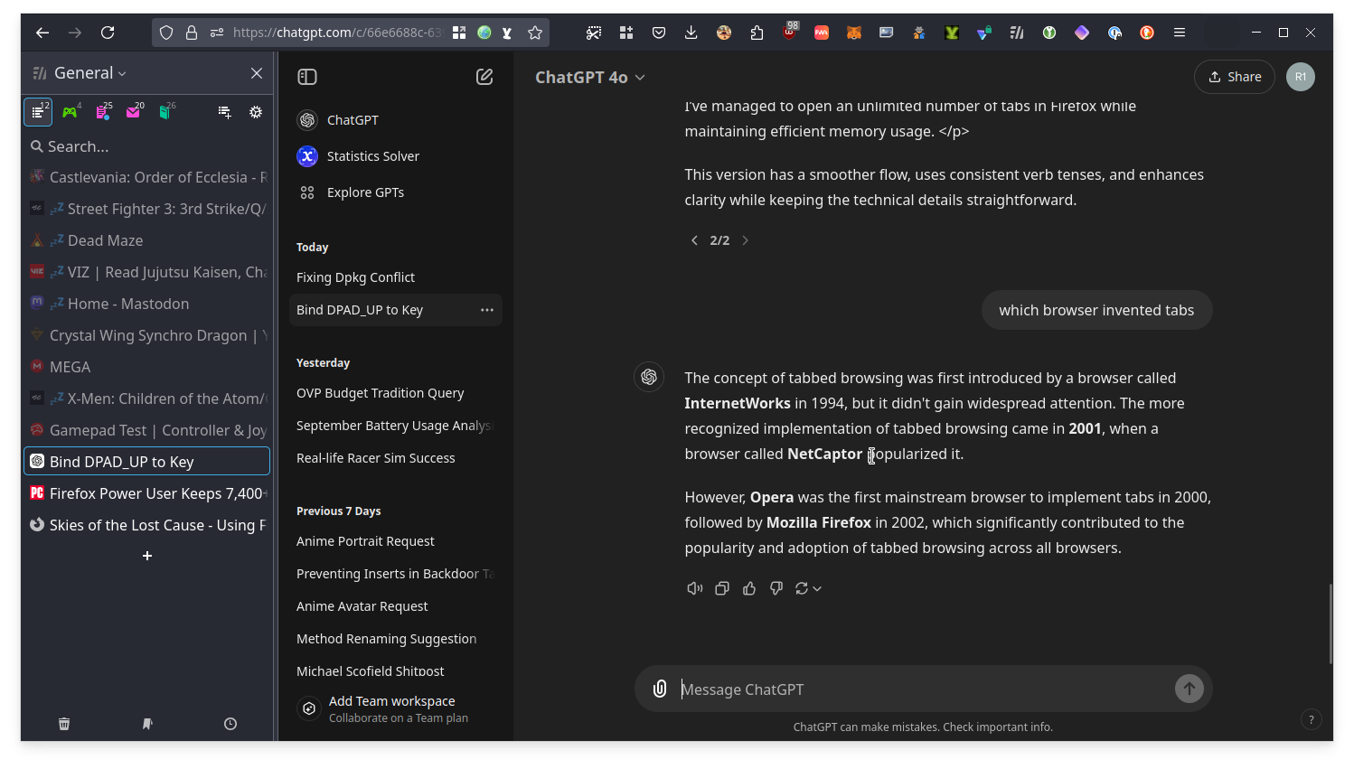Copy the response with copy icon
The image size is (1354, 769).
click(722, 588)
